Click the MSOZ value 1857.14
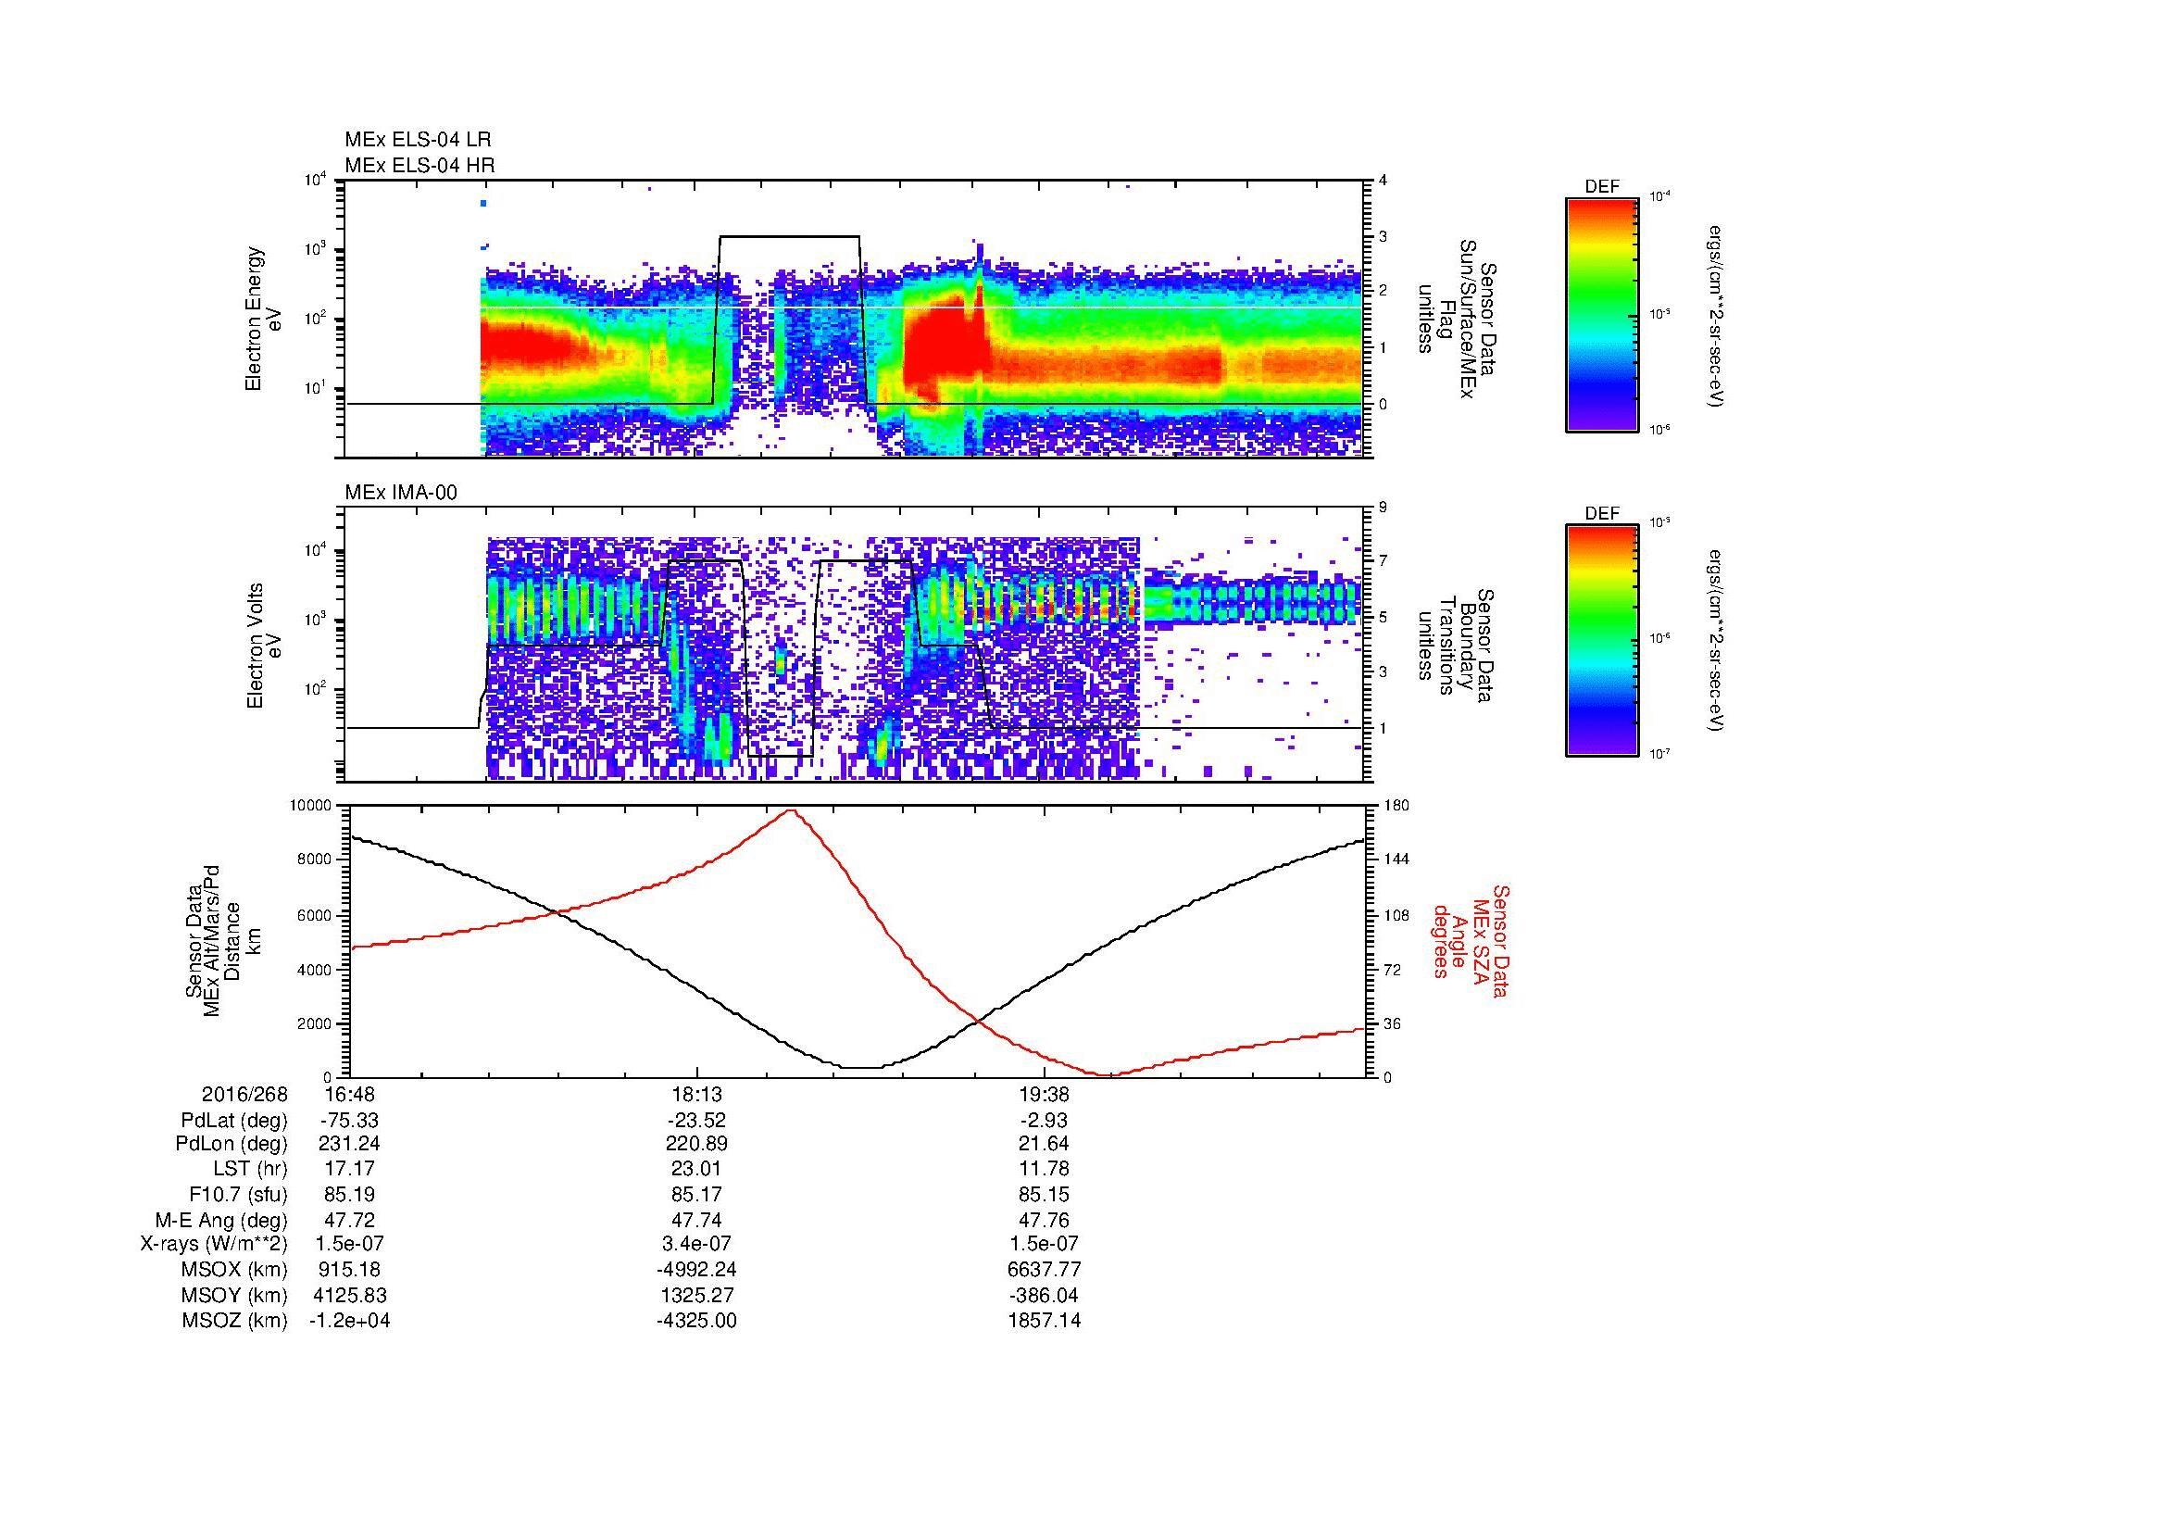2166x1531 pixels. tap(1045, 1321)
